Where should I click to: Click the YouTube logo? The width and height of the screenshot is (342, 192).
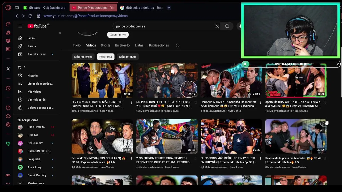(37, 26)
